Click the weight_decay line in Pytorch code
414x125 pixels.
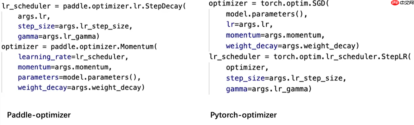click(292, 46)
